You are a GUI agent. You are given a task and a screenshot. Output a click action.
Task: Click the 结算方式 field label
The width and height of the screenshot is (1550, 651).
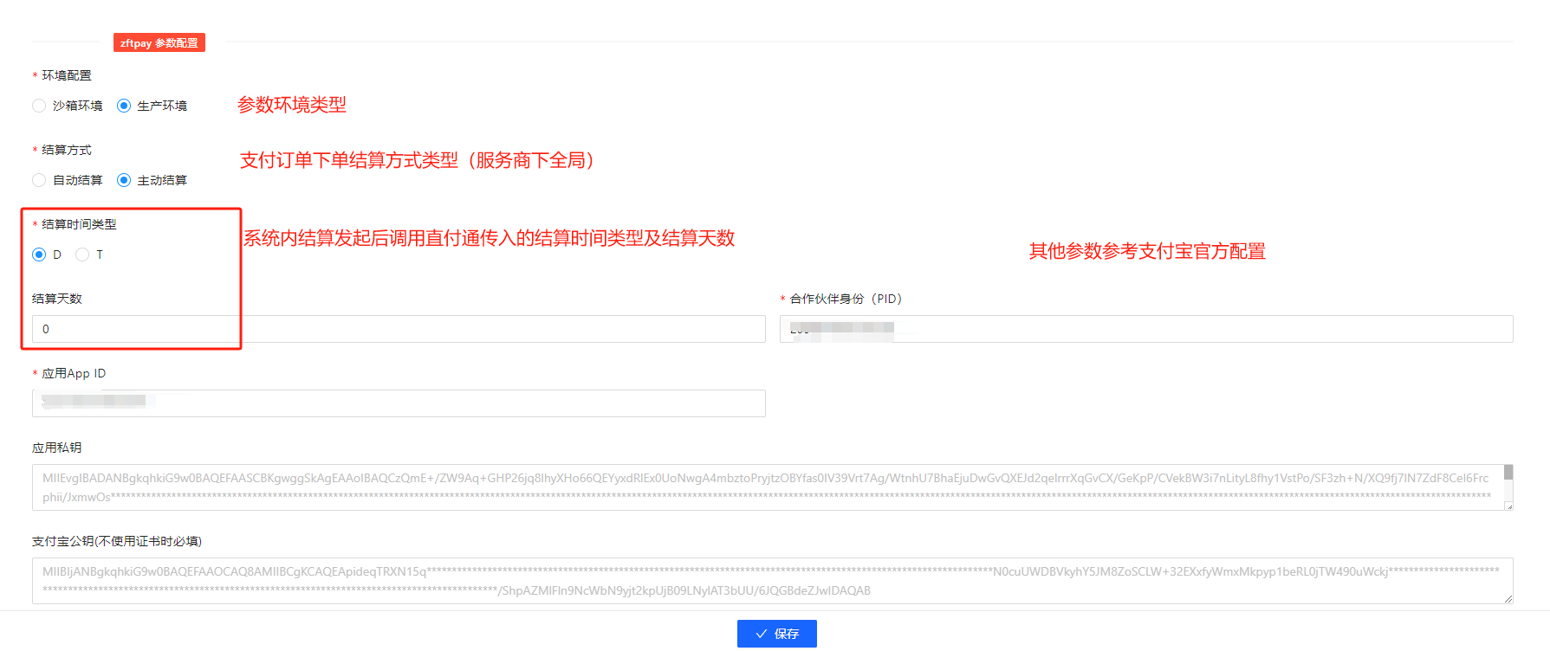click(67, 150)
